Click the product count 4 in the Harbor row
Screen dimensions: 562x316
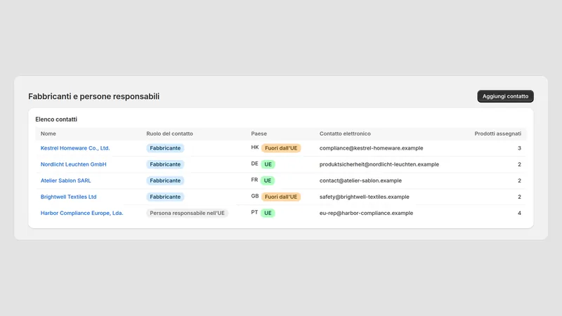(519, 213)
